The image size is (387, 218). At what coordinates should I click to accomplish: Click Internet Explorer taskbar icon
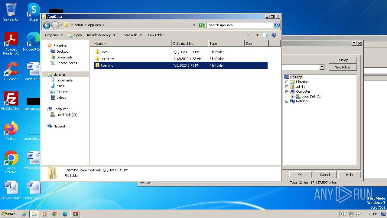pyautogui.click(x=24, y=214)
